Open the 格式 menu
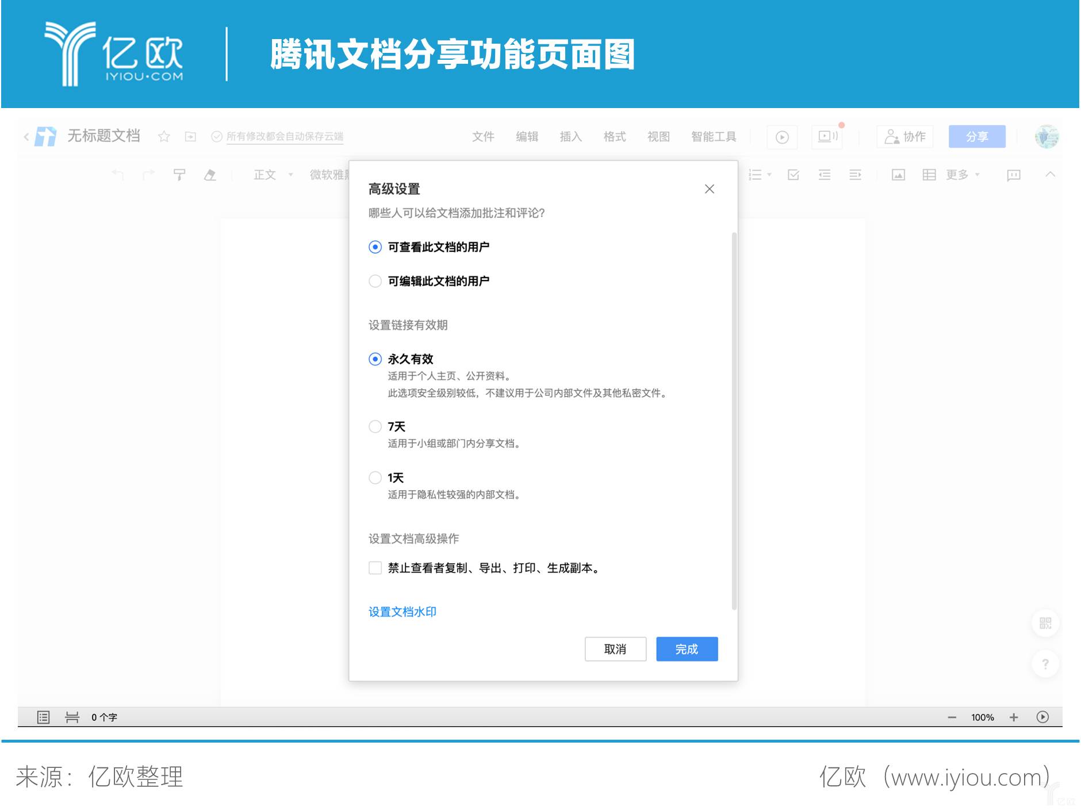 tap(615, 137)
